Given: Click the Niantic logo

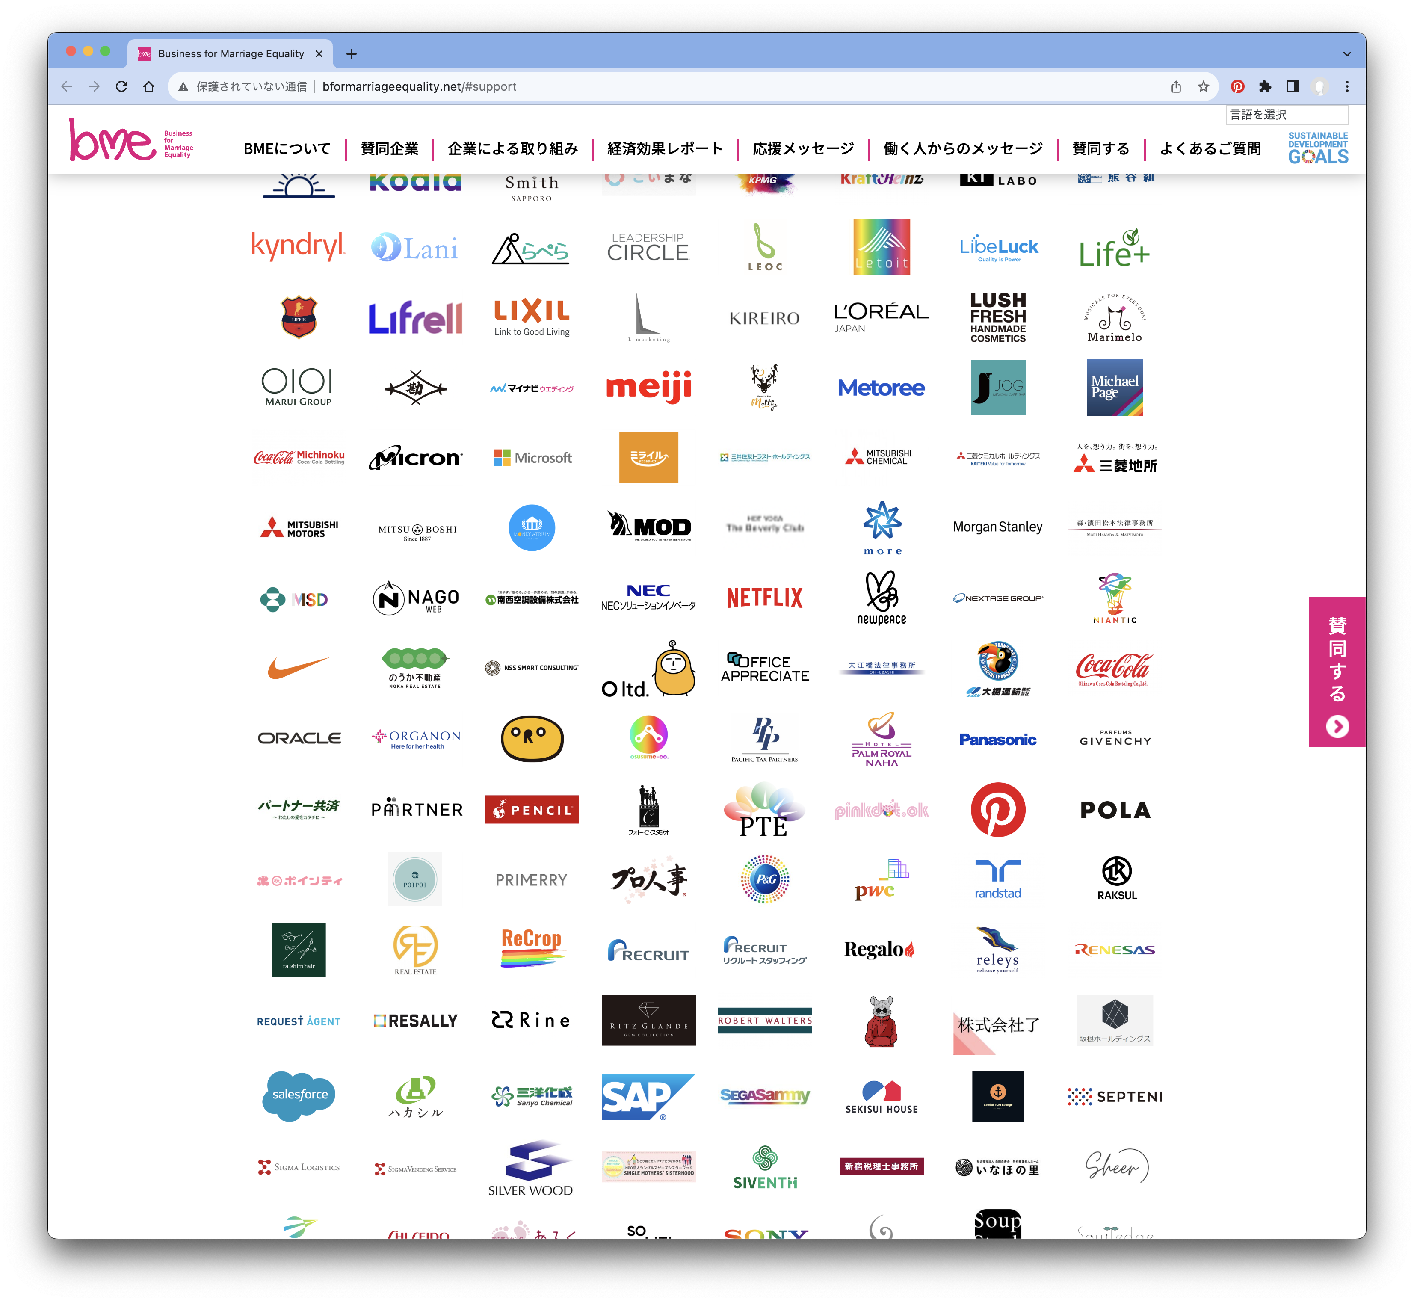Looking at the screenshot, I should click(1115, 598).
